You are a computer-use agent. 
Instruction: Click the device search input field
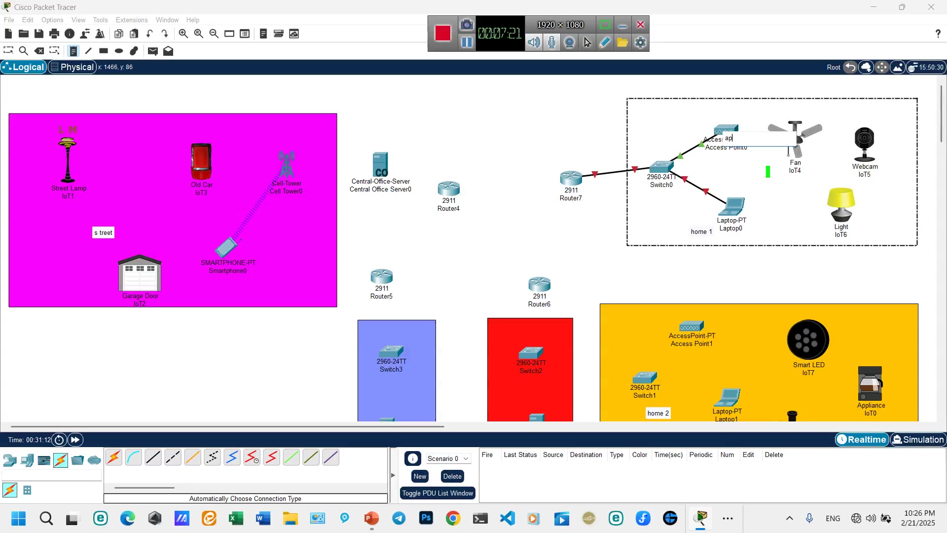coord(52,476)
